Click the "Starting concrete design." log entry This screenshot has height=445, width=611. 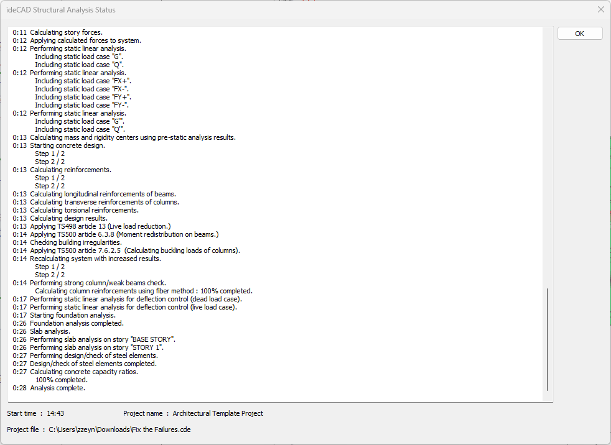click(x=67, y=145)
